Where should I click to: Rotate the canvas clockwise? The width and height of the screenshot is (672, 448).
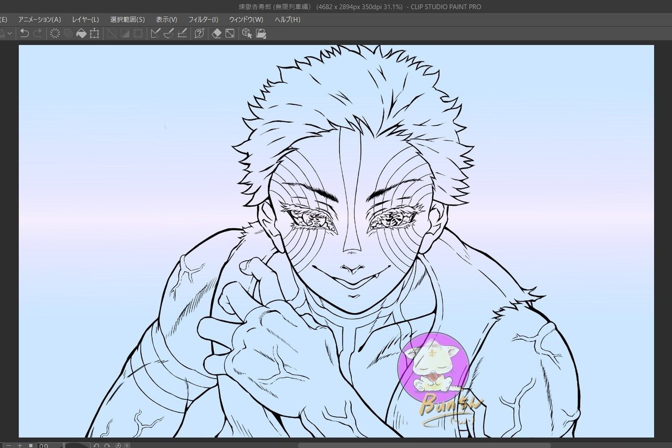107,445
